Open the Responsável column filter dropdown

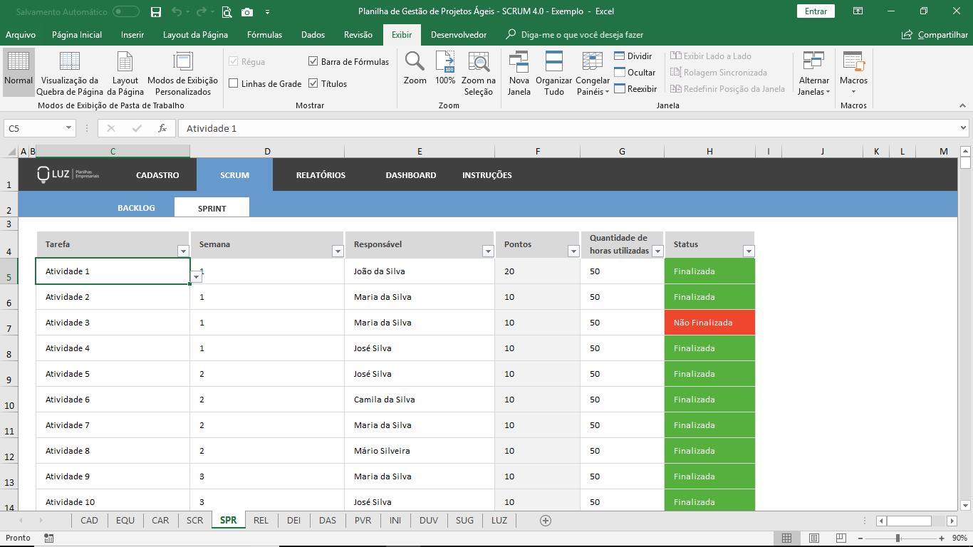coord(488,251)
